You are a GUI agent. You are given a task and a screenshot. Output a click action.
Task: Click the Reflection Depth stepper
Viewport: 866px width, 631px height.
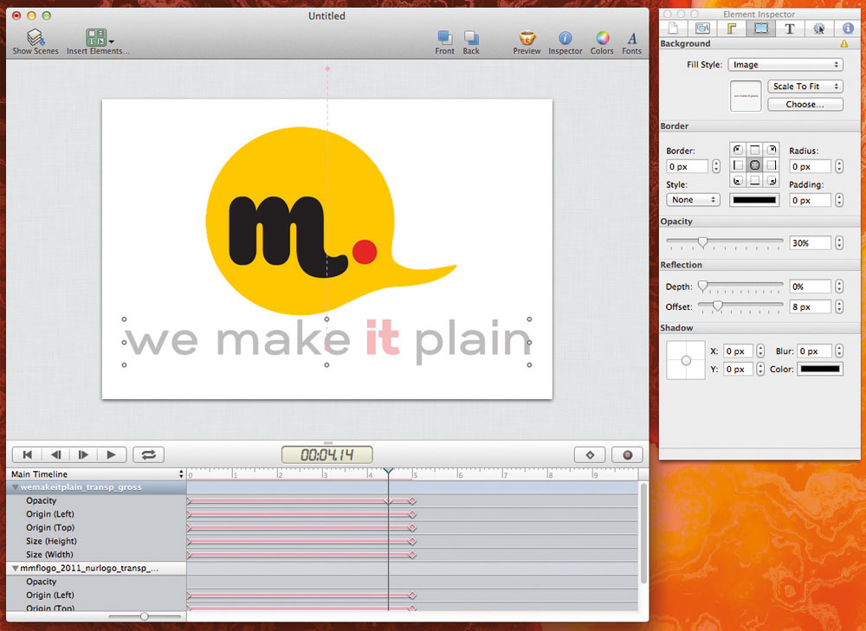coord(839,286)
